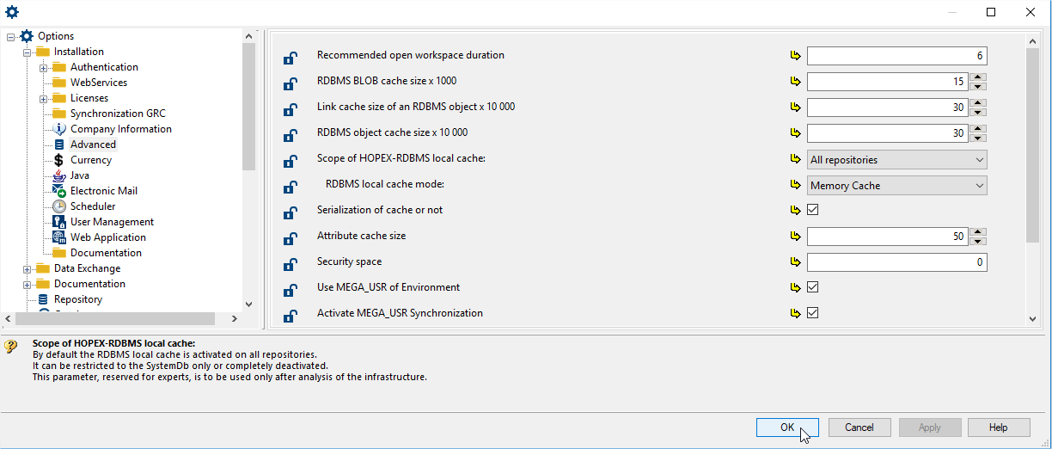
Task: Open the RDBMS local cache mode dropdown
Action: pos(896,186)
